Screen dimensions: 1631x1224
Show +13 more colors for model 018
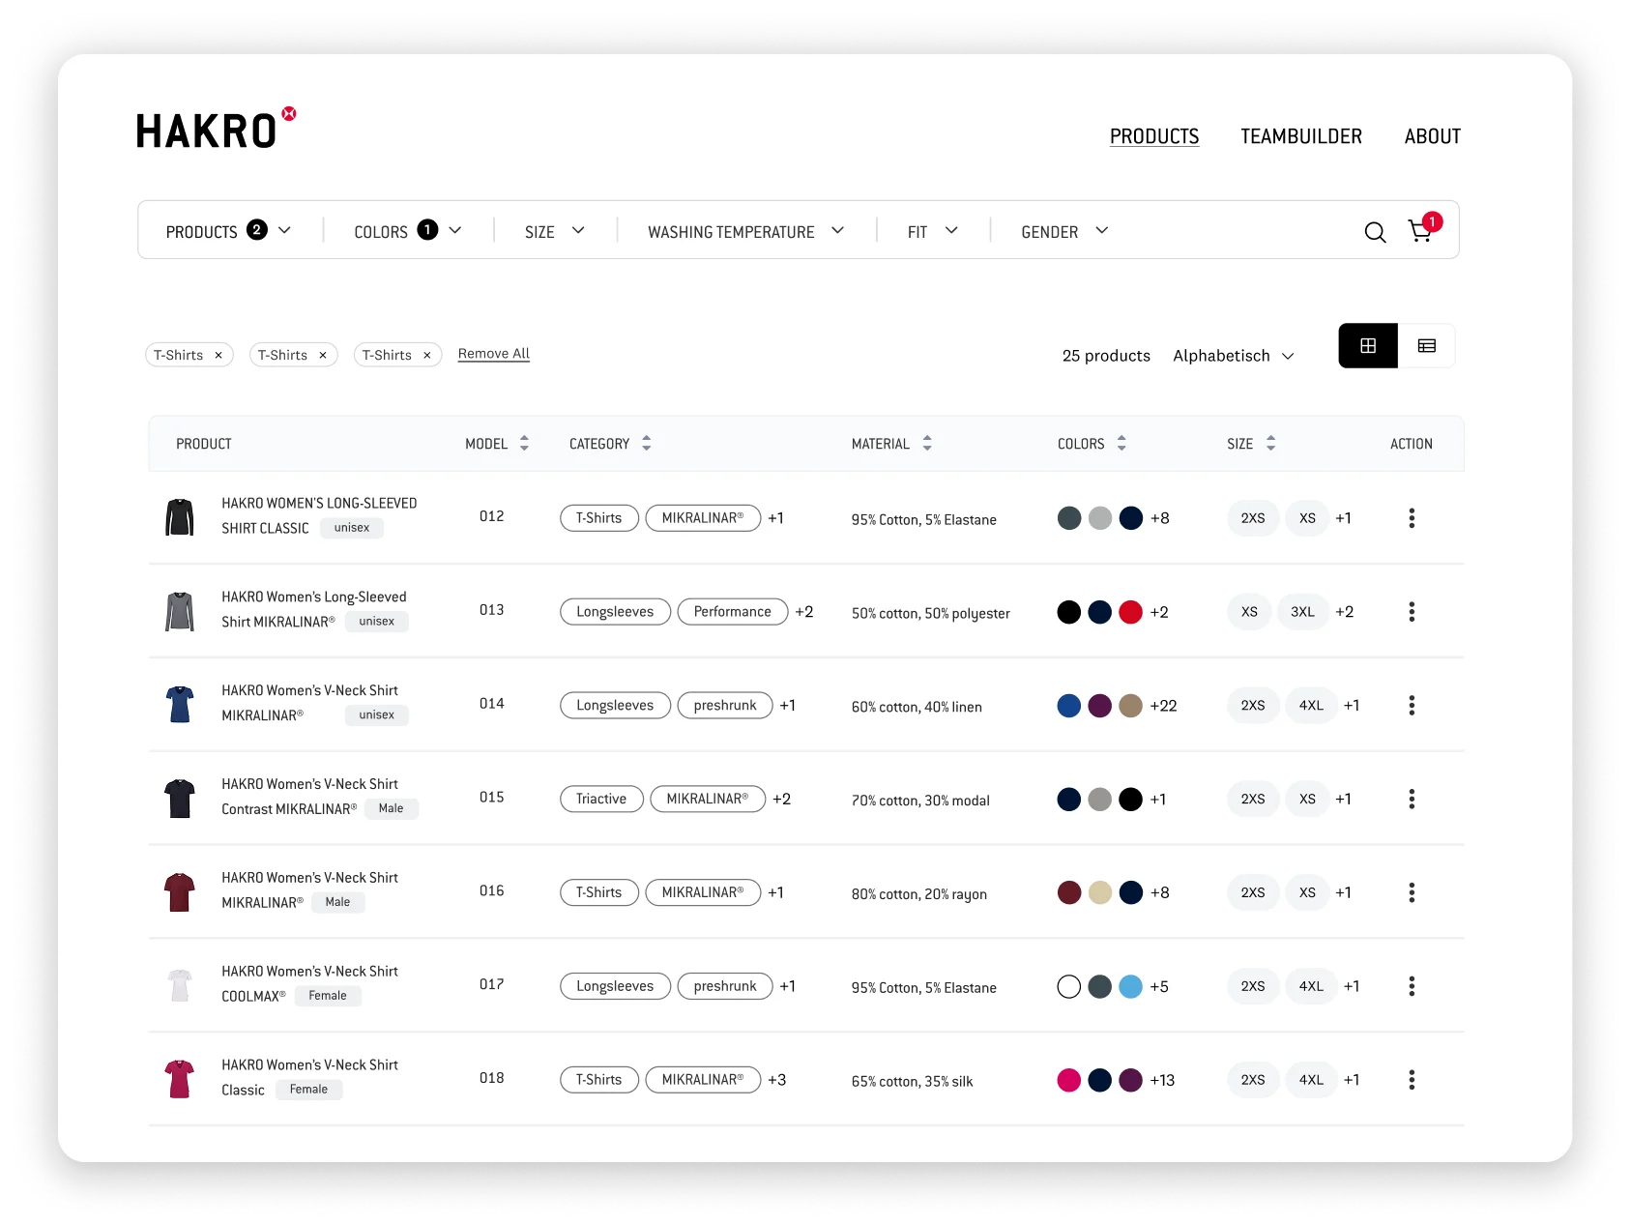point(1162,1080)
